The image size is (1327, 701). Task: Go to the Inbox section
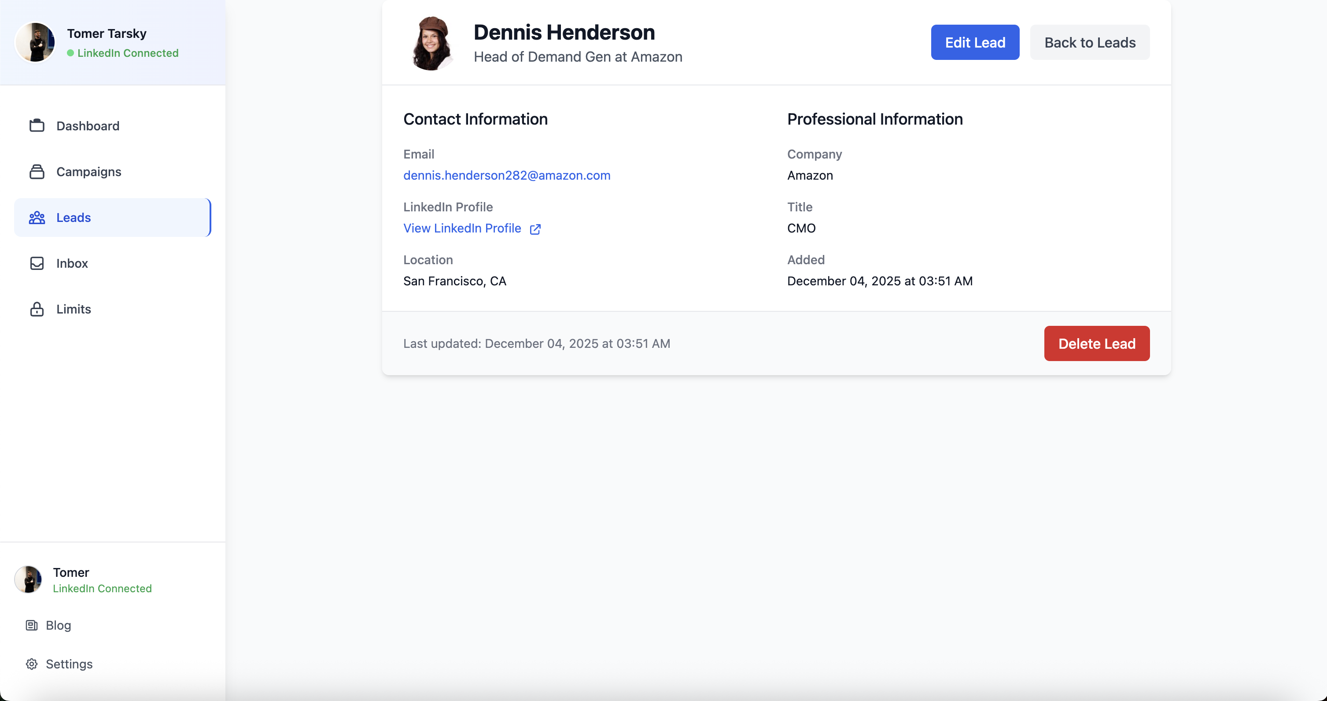pos(72,263)
